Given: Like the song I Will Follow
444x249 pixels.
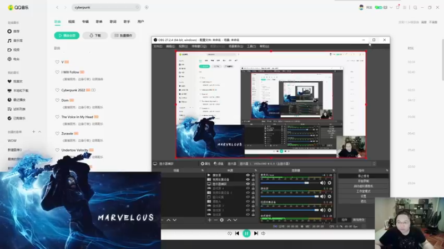Looking at the screenshot, I should pos(57,72).
